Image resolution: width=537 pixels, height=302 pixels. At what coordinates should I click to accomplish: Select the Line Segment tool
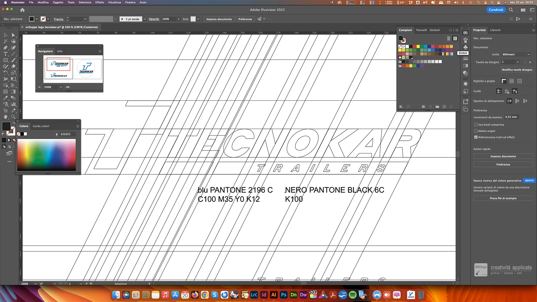click(x=13, y=54)
